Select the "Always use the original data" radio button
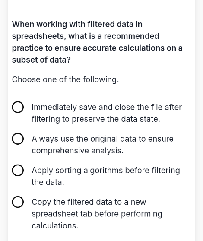The height and width of the screenshot is (241, 203). click(18, 139)
